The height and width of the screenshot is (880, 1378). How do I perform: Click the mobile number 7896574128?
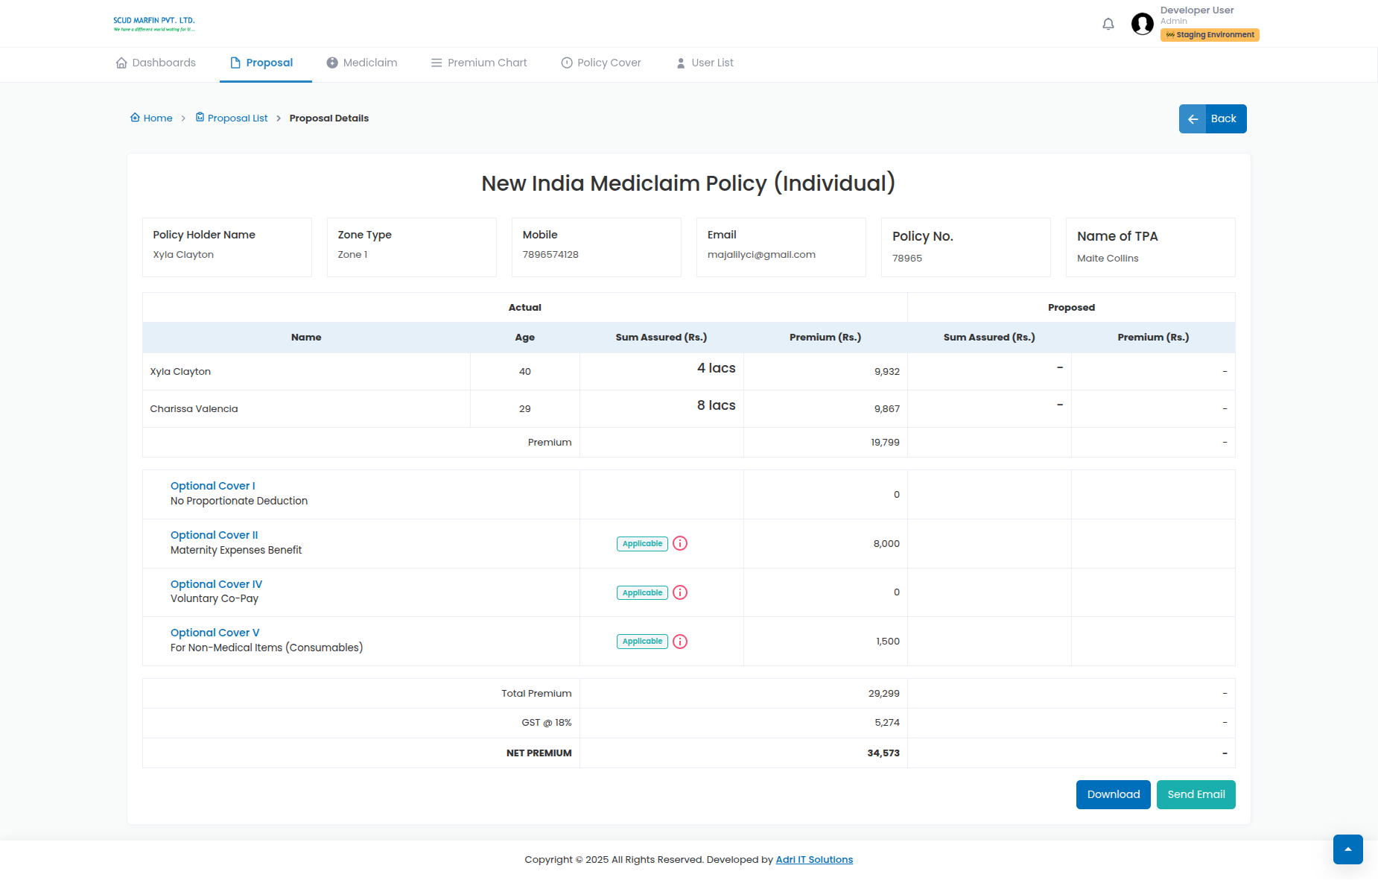pos(550,254)
